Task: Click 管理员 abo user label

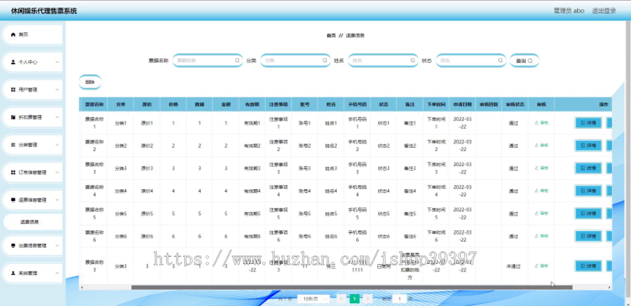Action: pyautogui.click(x=569, y=11)
